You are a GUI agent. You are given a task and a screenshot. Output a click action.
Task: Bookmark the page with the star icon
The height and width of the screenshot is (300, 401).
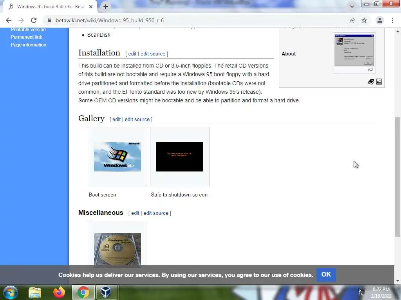coord(364,20)
